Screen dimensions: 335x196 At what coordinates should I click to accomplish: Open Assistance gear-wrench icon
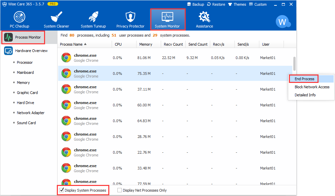click(x=204, y=17)
